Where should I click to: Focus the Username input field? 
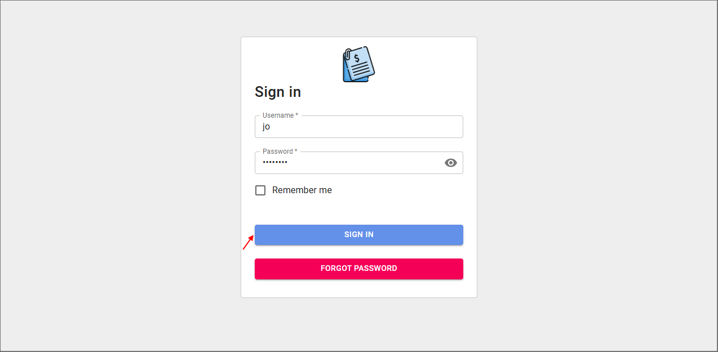tap(359, 127)
